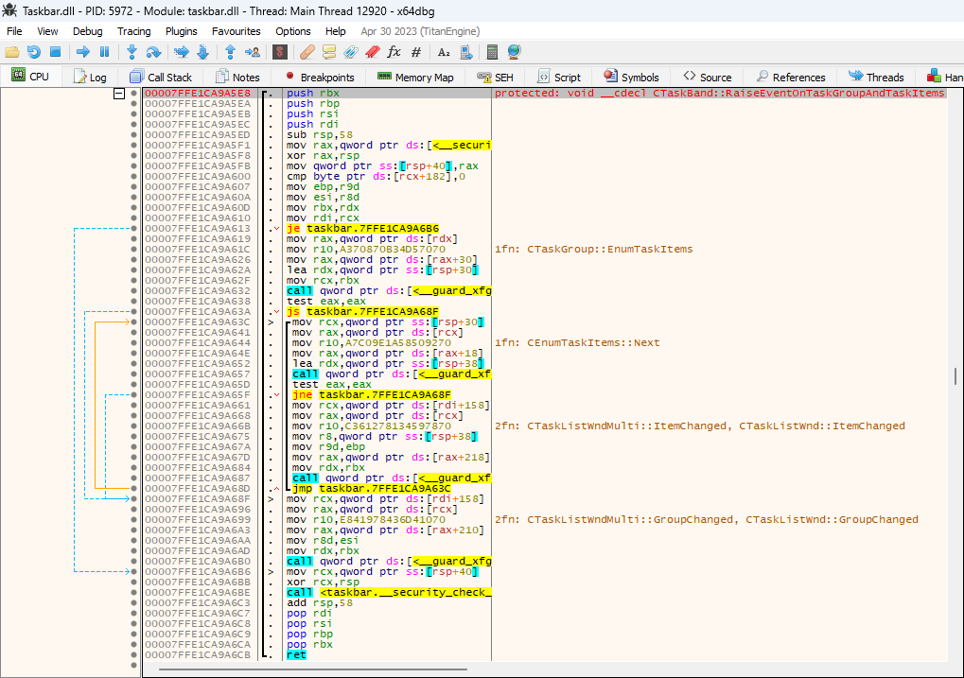Click the Step Over toolbar icon
The image size is (964, 678).
point(153,52)
